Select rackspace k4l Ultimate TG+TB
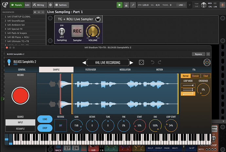Screen dimensions: 226x152 click(23, 41)
